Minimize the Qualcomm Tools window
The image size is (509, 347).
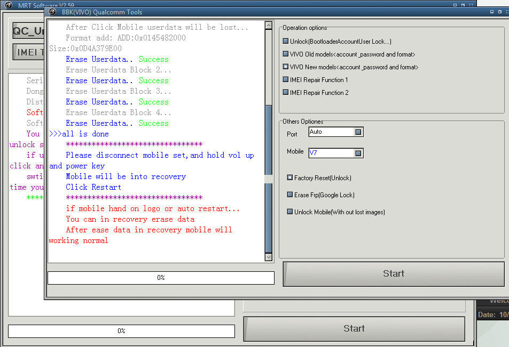[x=492, y=12]
